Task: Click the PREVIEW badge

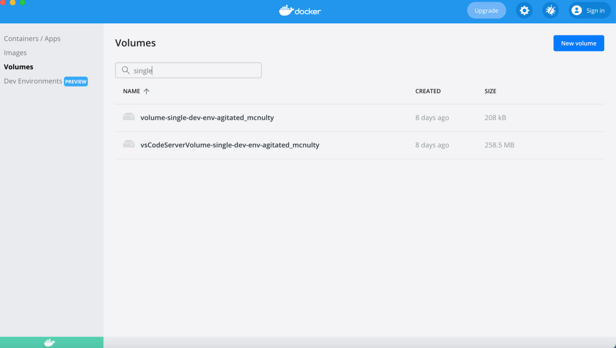Action: point(76,82)
